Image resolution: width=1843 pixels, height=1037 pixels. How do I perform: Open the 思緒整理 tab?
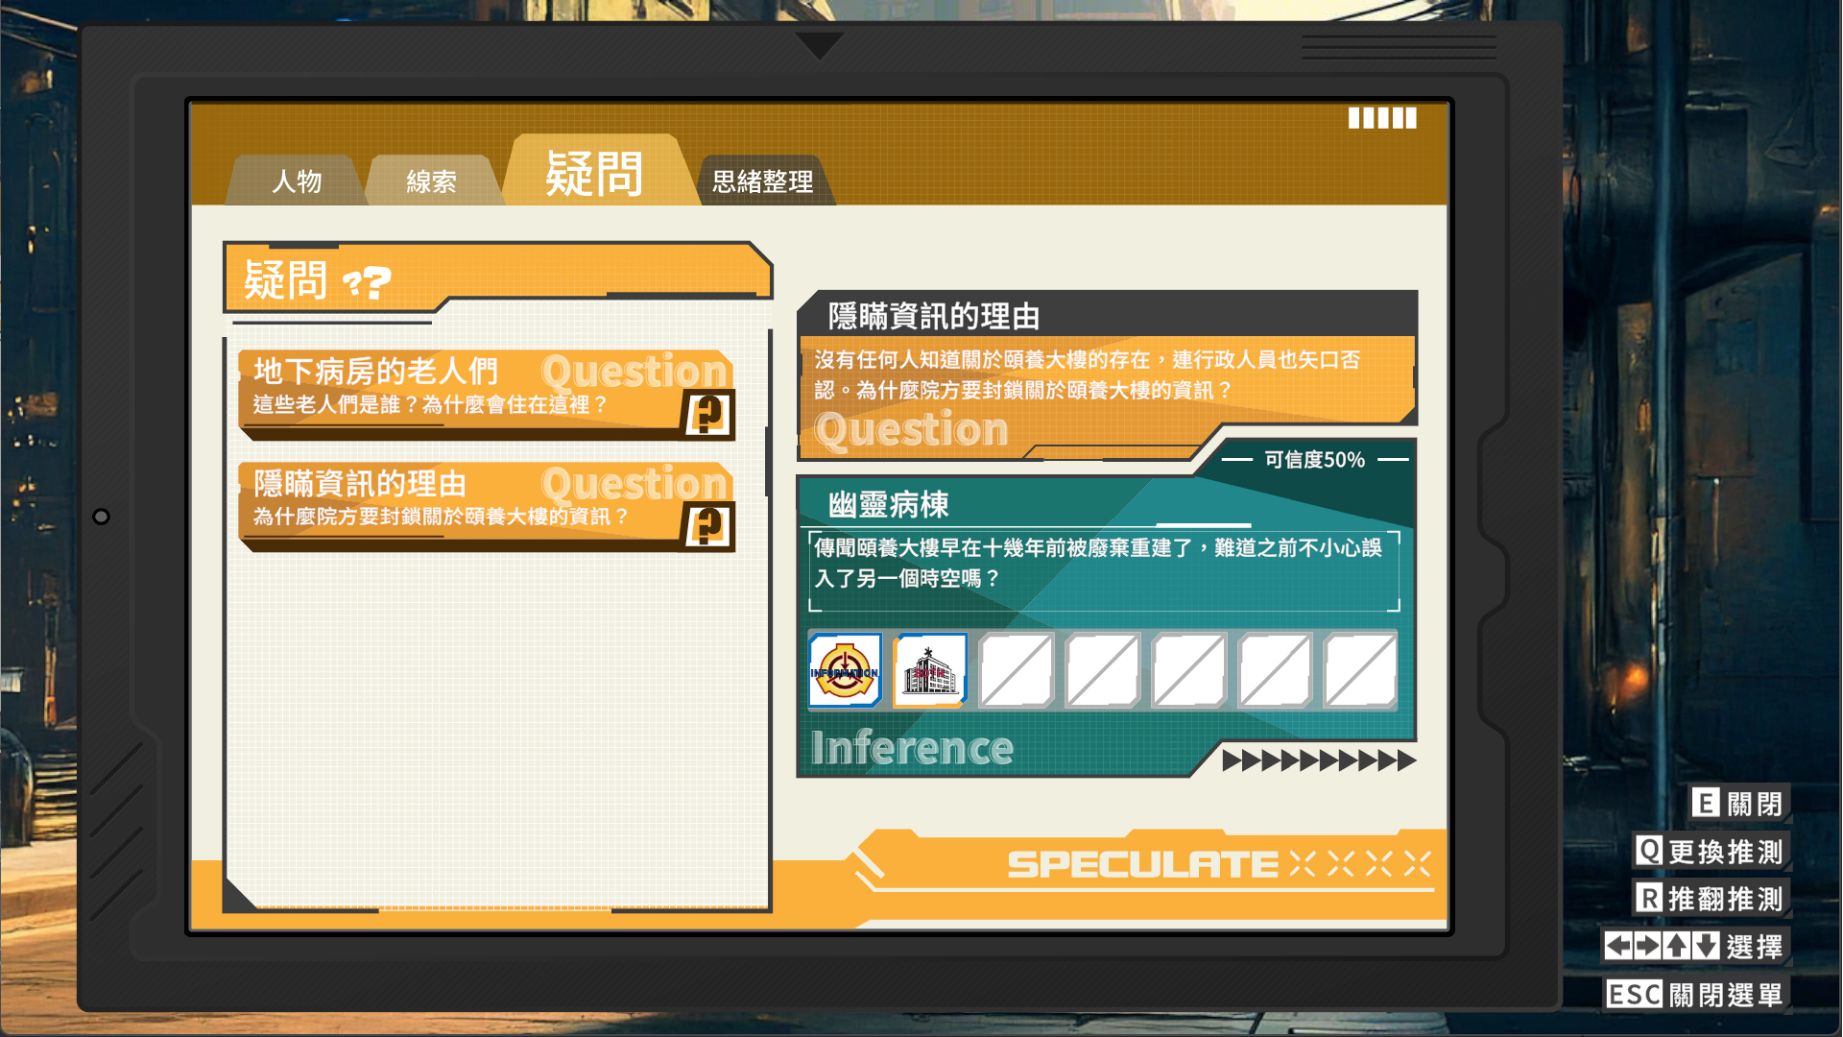[x=763, y=181]
